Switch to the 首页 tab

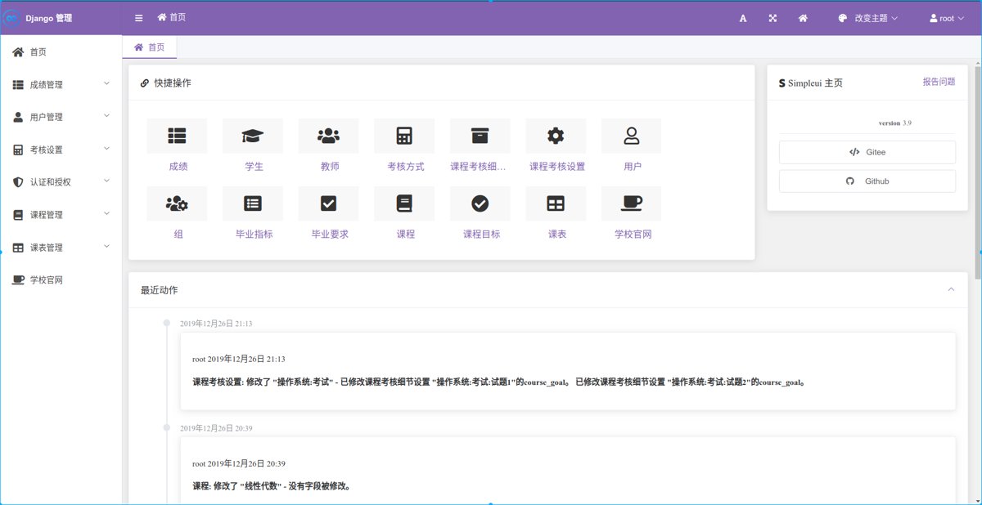[150, 47]
